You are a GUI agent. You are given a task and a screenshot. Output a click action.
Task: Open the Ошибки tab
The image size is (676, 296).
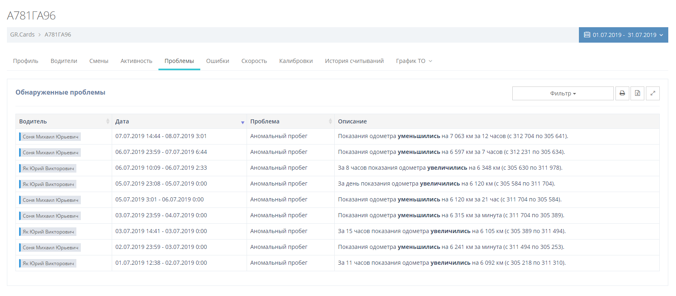(x=217, y=61)
